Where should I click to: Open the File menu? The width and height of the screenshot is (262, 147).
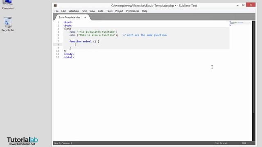[x=56, y=11]
